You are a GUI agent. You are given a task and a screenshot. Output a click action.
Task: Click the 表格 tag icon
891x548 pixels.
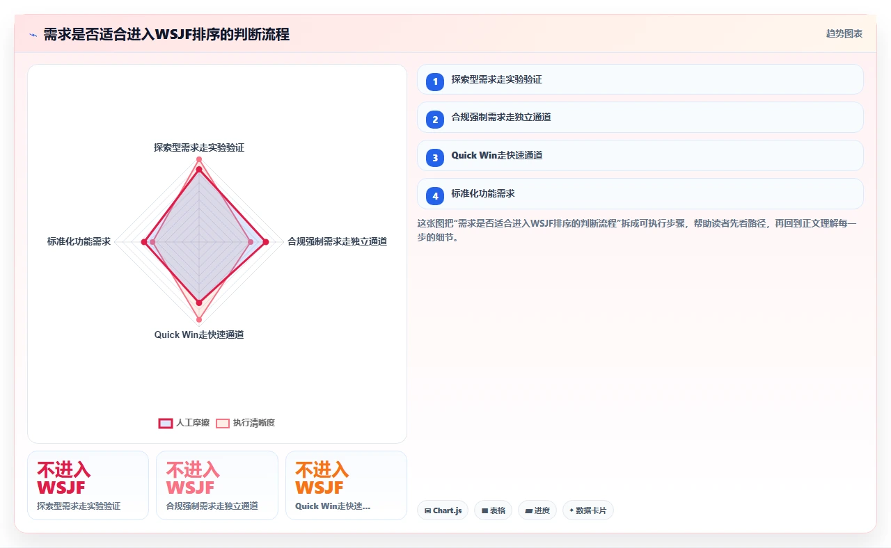[484, 510]
